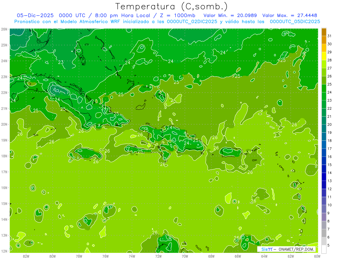Screen dimensions: 337x260
Task: Select "Valor Max. = 27.4448" text
Action: (x=290, y=15)
